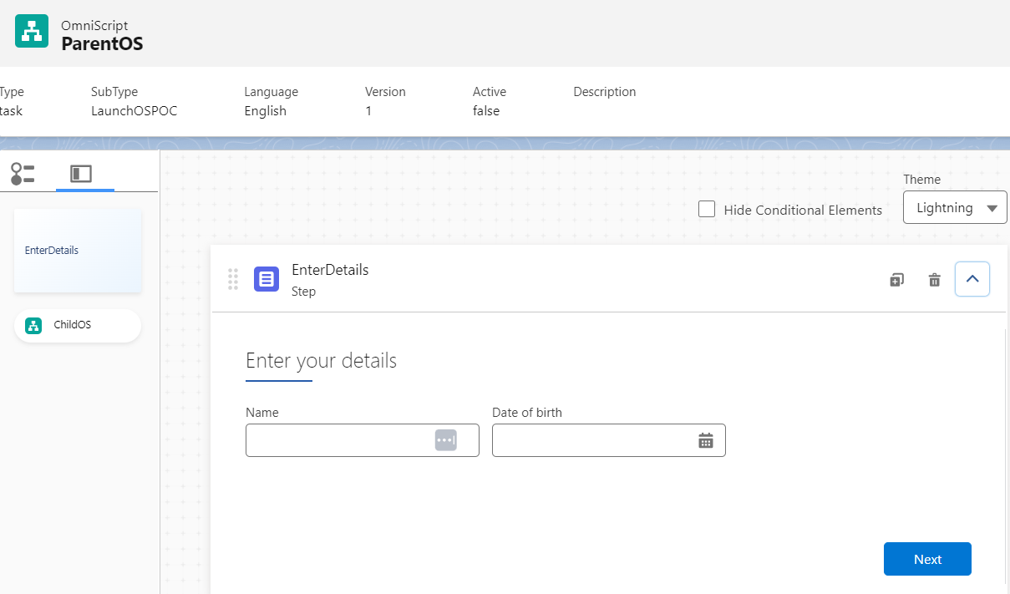Screen dimensions: 1010x594
Task: Select the ChildOS item in sidebar
Action: pyautogui.click(x=78, y=326)
